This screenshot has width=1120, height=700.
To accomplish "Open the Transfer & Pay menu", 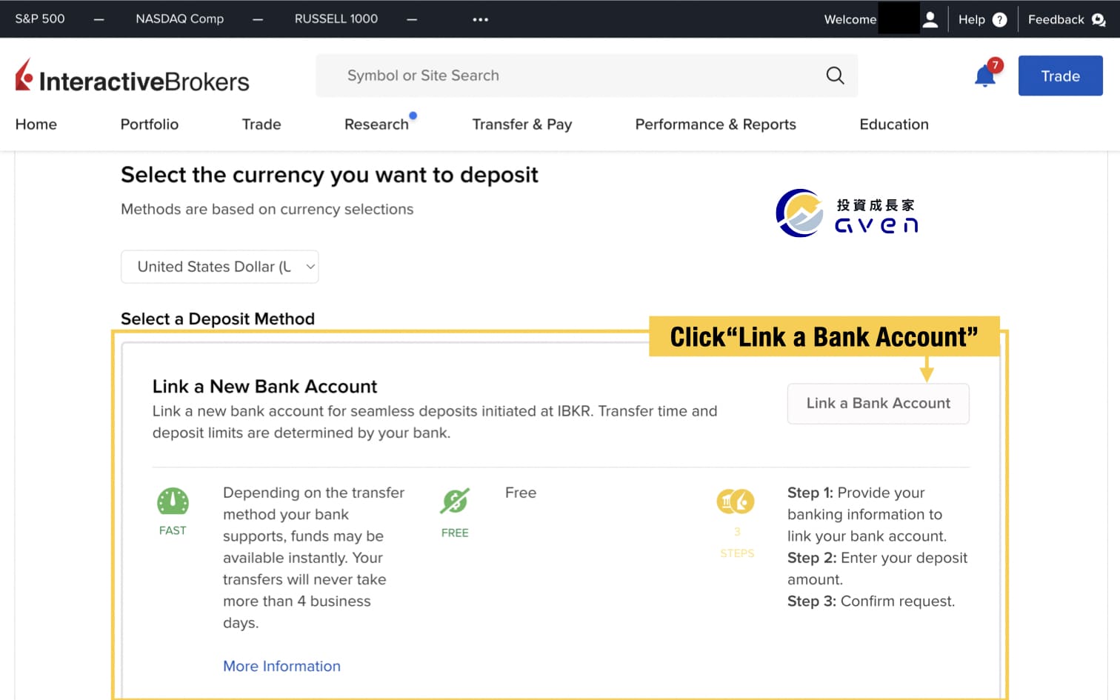I will pos(522,124).
